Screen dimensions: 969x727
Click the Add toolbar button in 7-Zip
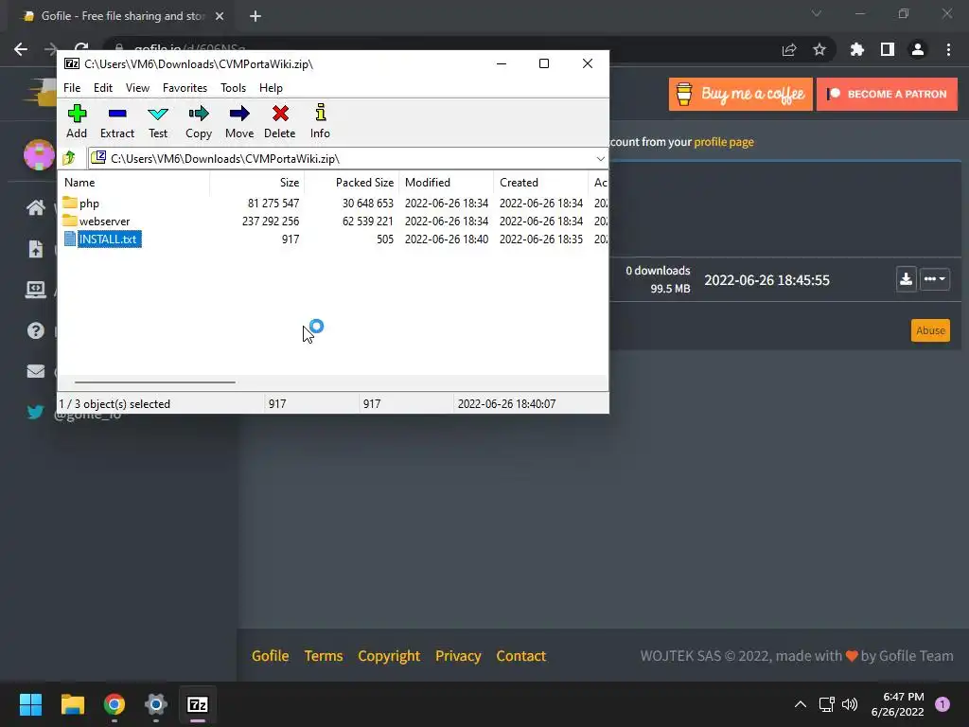point(77,122)
